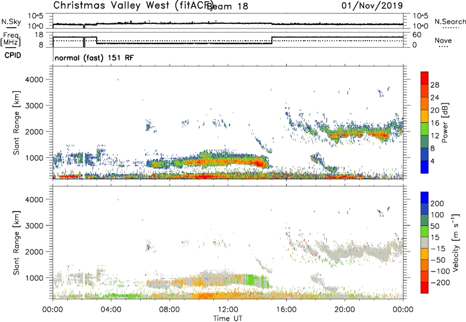Image resolution: width=466 pixels, height=322 pixels.
Task: Click the '18' frequency axis tick
Action: (x=39, y=35)
